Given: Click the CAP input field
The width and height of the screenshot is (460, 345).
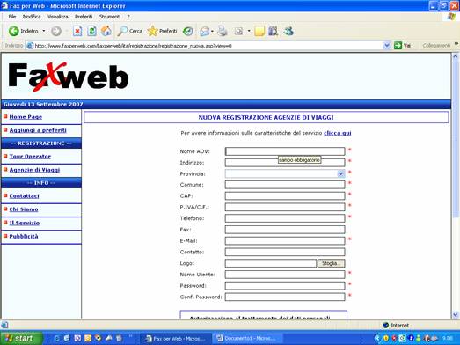Looking at the screenshot, I should 285,196.
